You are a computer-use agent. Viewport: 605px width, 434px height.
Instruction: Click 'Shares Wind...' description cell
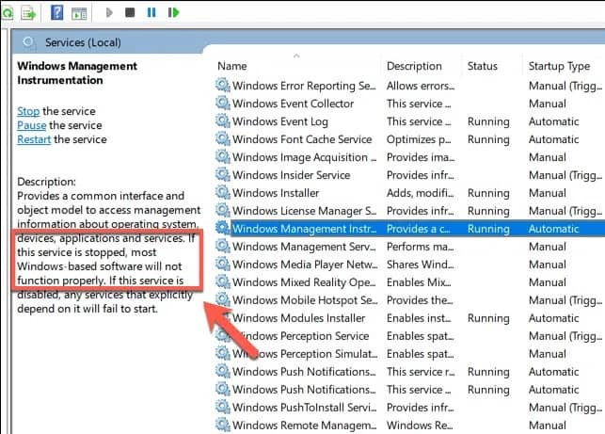click(x=421, y=265)
